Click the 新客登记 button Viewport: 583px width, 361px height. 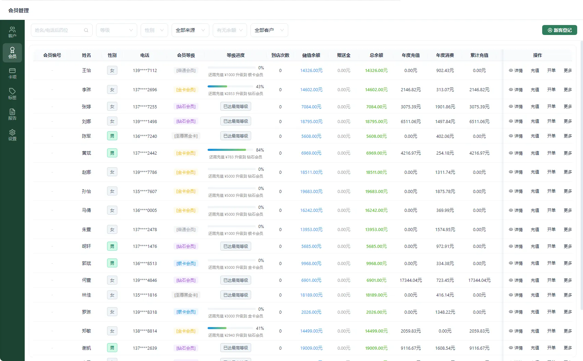[560, 30]
